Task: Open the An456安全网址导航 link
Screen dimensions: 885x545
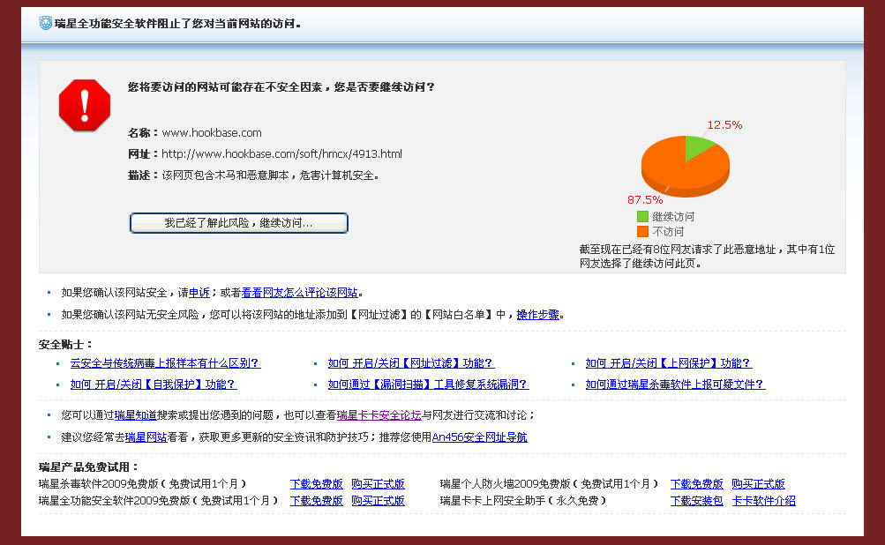Action: point(480,437)
